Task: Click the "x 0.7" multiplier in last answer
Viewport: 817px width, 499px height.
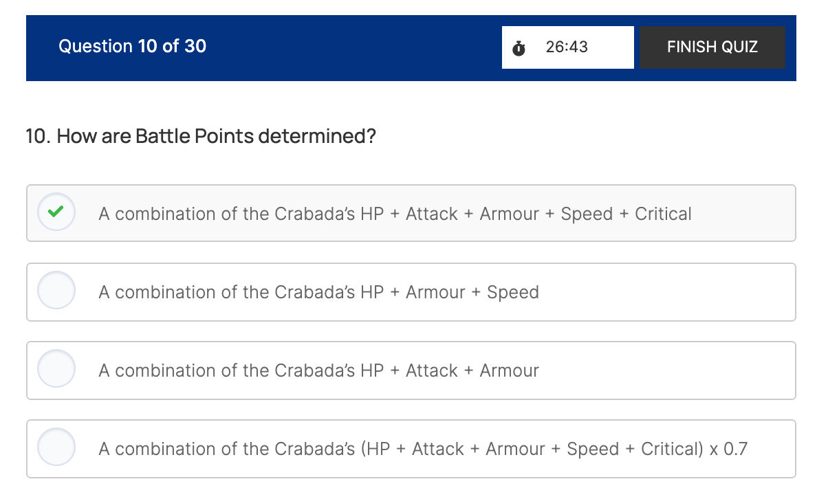Action: (x=728, y=449)
